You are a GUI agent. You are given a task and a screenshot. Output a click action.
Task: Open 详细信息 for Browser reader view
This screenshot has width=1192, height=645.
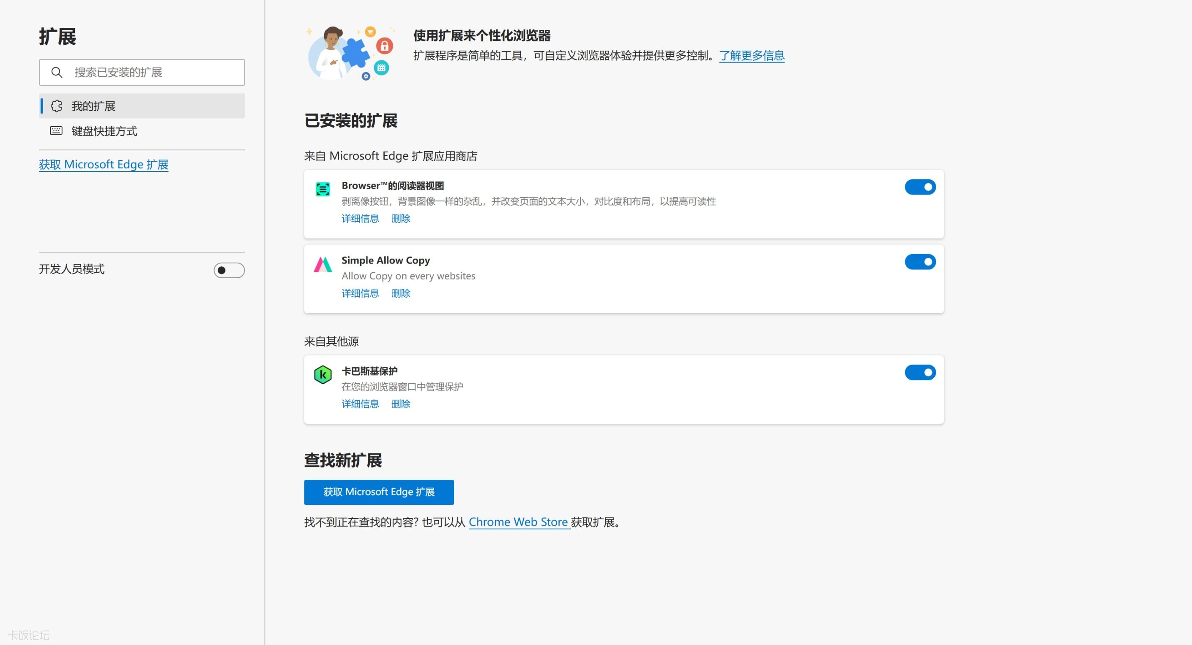point(360,219)
